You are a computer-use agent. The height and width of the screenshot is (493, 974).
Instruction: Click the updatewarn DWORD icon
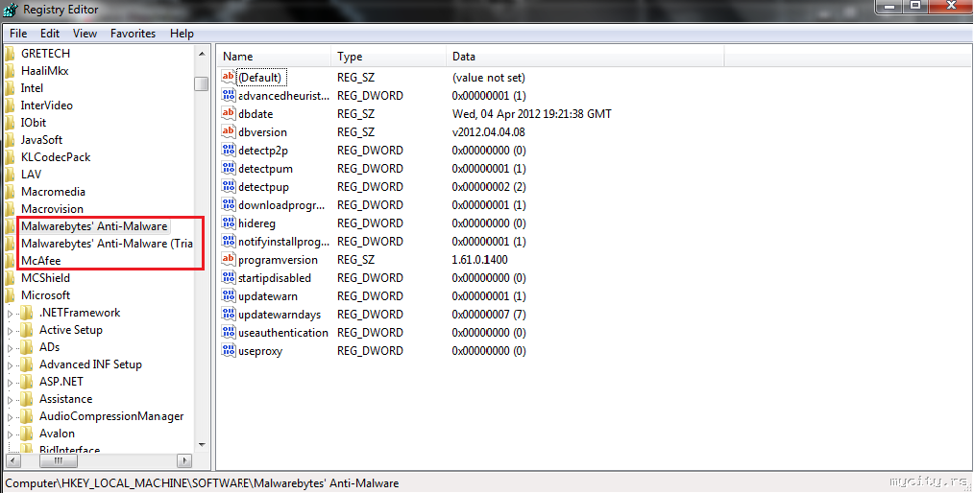pos(228,295)
